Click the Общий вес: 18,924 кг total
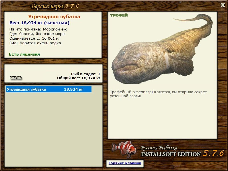228x171 pixels. (x=79, y=78)
